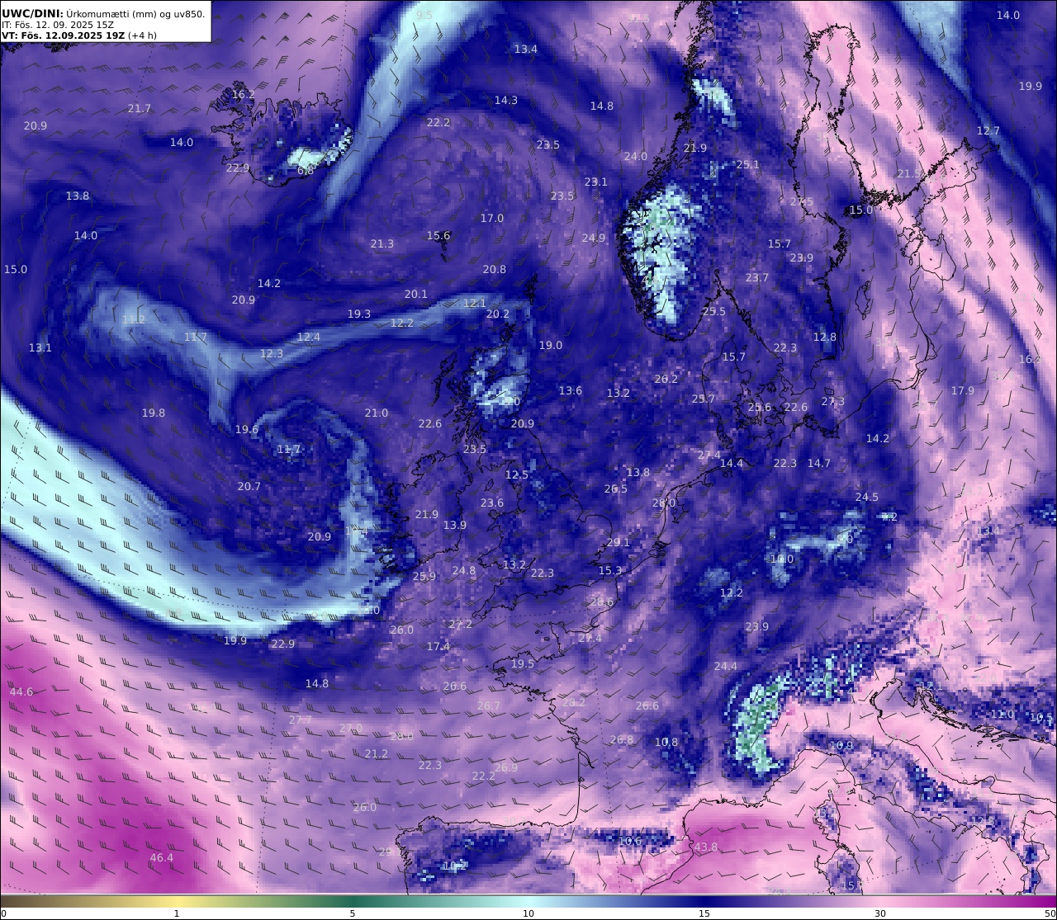
Task: Click the 17.9 value label
Action: pos(963,391)
